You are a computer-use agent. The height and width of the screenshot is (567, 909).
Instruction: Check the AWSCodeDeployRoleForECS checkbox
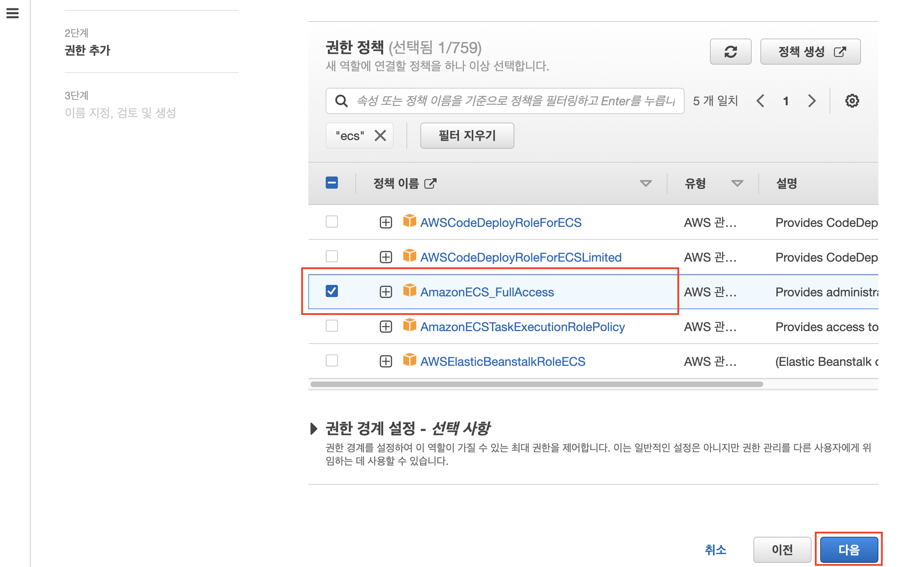pos(332,222)
